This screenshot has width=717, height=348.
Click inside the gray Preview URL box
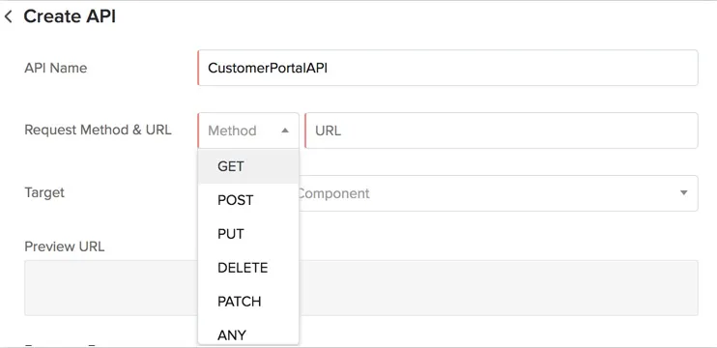click(x=499, y=288)
